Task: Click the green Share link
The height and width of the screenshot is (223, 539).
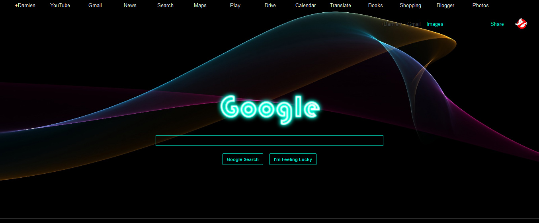Action: (x=497, y=24)
